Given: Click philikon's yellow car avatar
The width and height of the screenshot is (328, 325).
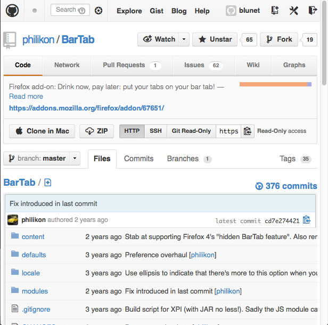Looking at the screenshot, I should pos(13,220).
